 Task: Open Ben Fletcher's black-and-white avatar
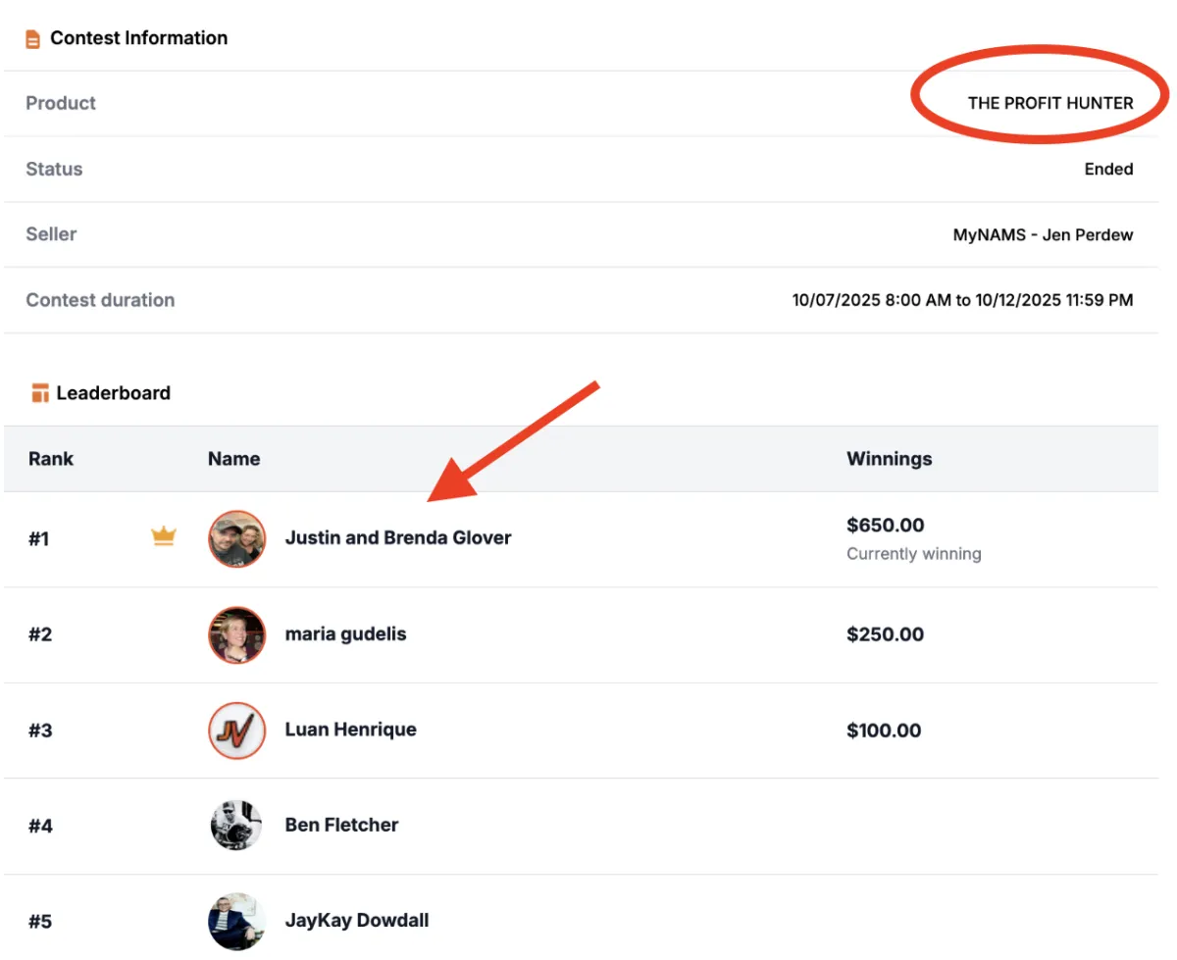[237, 826]
